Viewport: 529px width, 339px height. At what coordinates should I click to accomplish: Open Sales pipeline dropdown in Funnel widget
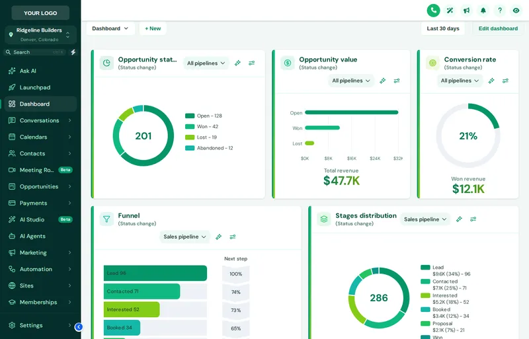click(x=184, y=237)
